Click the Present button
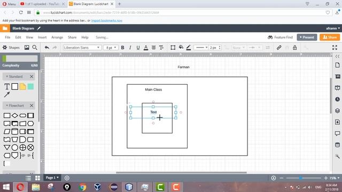The height and width of the screenshot is (192, 342). point(307,37)
